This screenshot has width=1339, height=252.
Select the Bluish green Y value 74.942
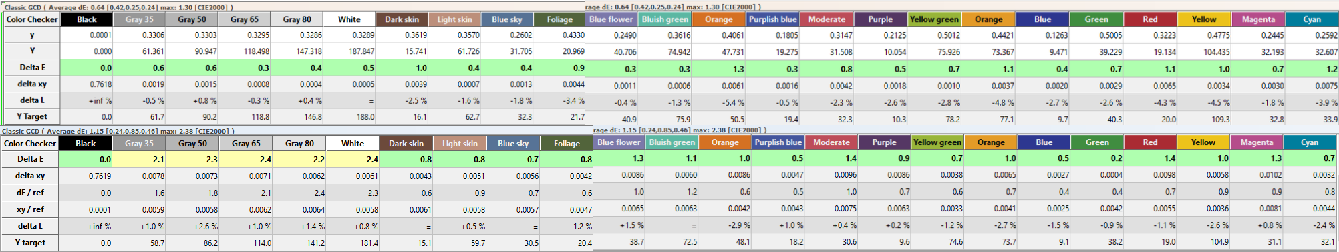[x=679, y=52]
